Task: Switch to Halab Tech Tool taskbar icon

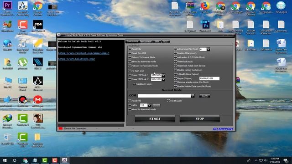Action: point(65,160)
